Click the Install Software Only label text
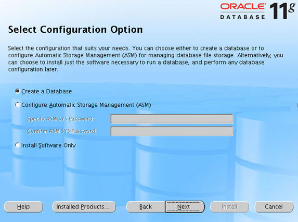 point(48,145)
